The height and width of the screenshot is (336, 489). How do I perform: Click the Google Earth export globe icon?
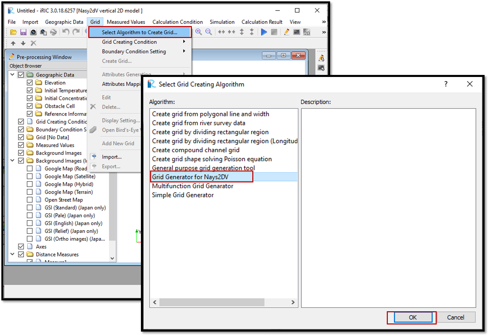coord(53,32)
